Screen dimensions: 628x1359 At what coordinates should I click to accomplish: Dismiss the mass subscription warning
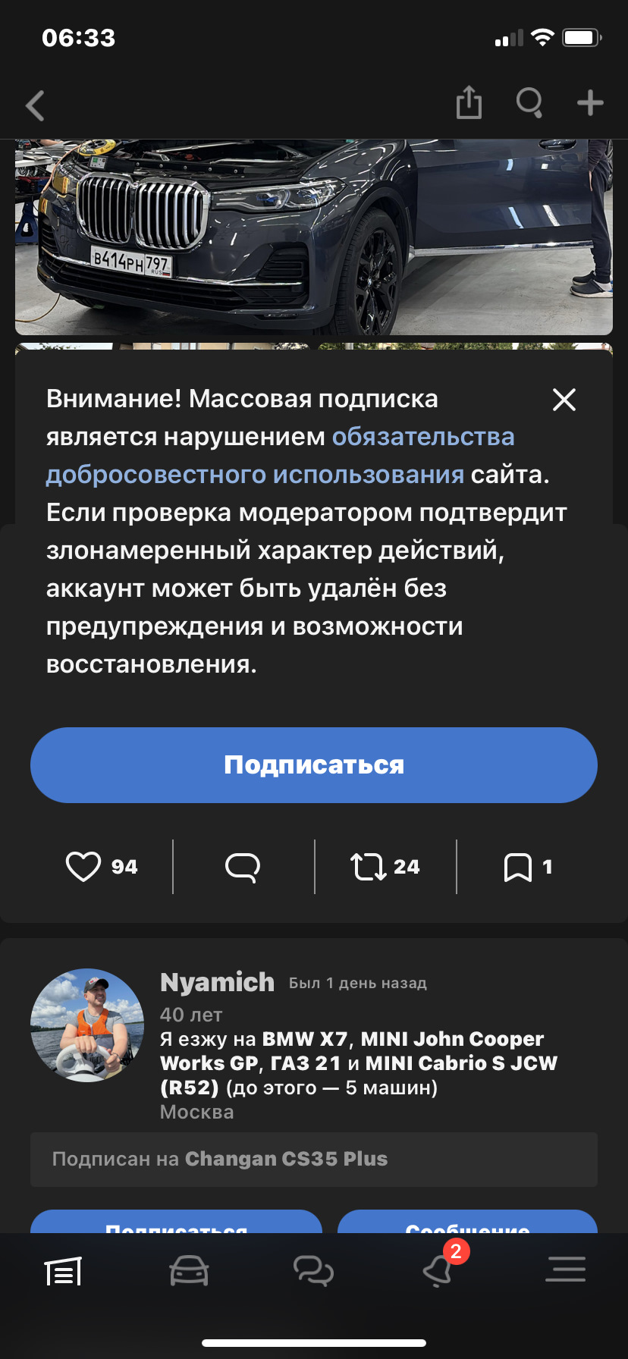[564, 400]
